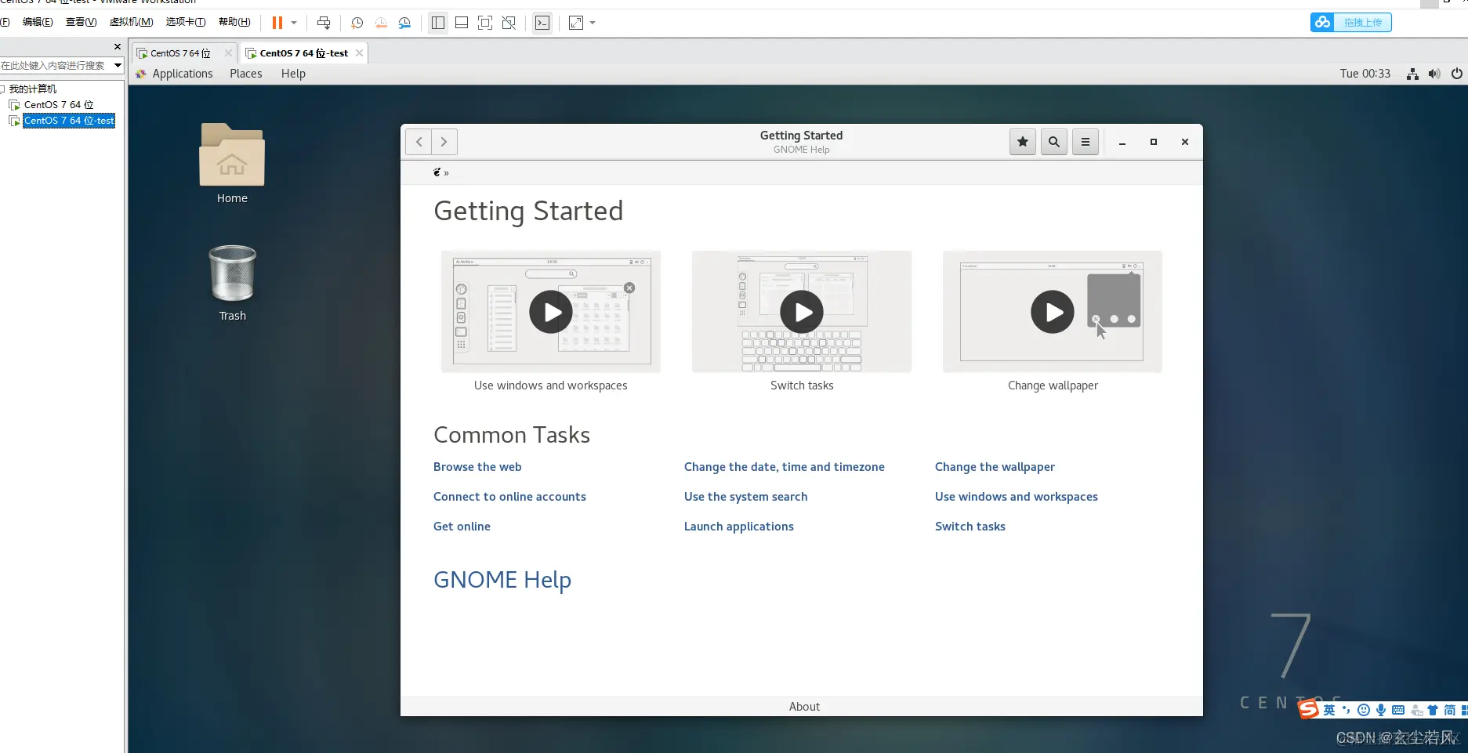
Task: Switch to the CentOS 7 64 位 tab
Action: click(x=180, y=53)
